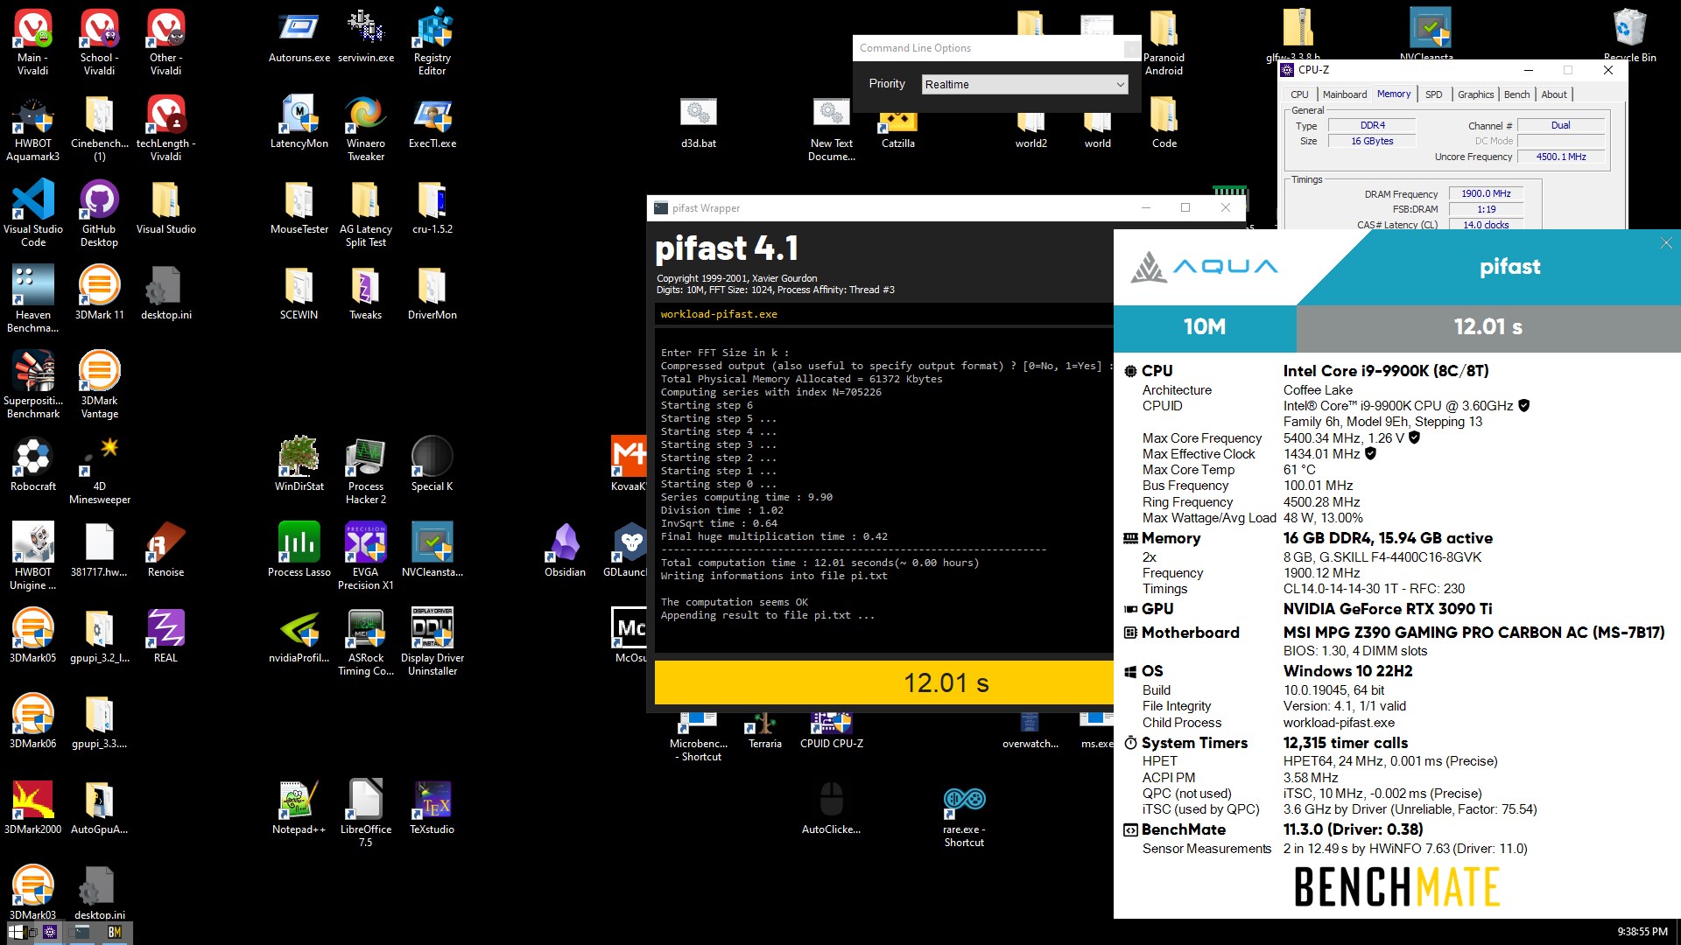Open the taskbar clock showing 9:38:55 PM

[1642, 932]
